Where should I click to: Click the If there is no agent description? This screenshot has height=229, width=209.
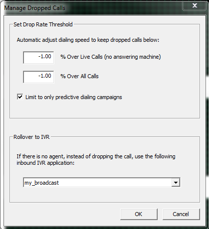pos(96,159)
